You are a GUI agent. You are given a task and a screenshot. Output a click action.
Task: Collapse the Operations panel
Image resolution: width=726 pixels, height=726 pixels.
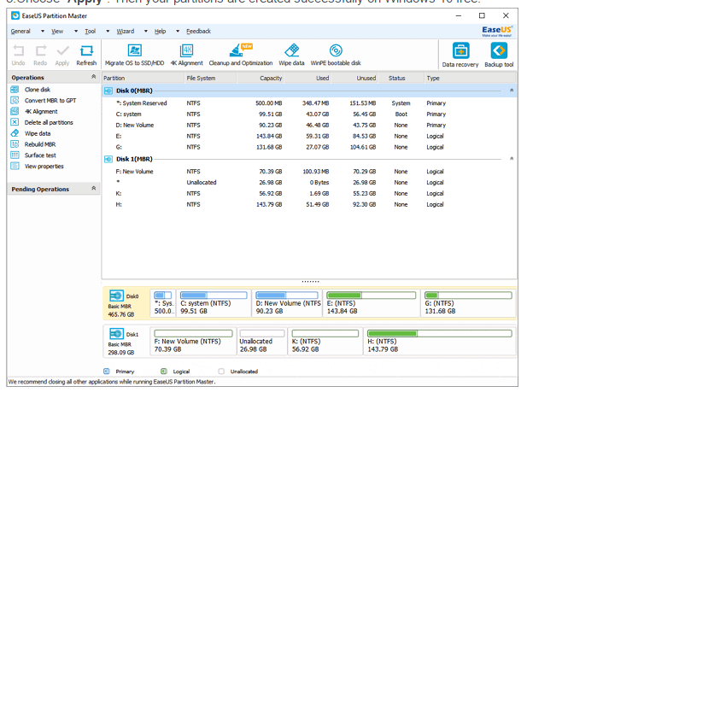coord(94,77)
